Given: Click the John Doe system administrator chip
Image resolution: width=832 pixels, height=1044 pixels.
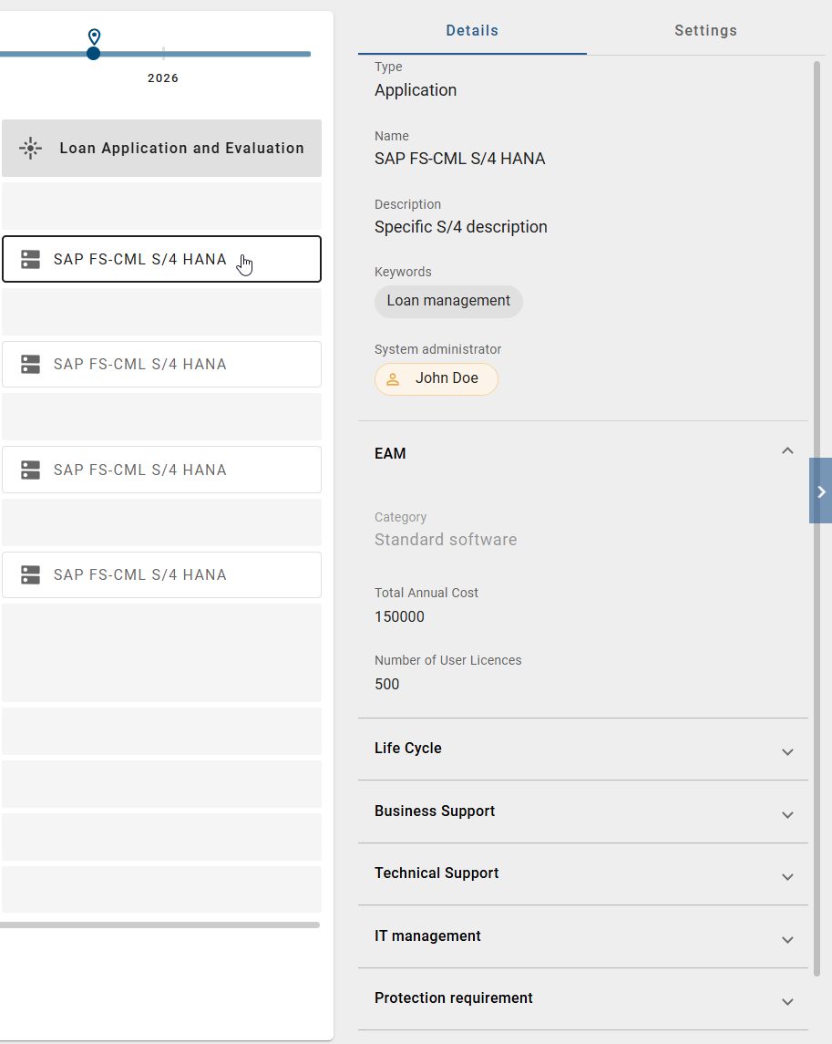Looking at the screenshot, I should click(x=436, y=379).
